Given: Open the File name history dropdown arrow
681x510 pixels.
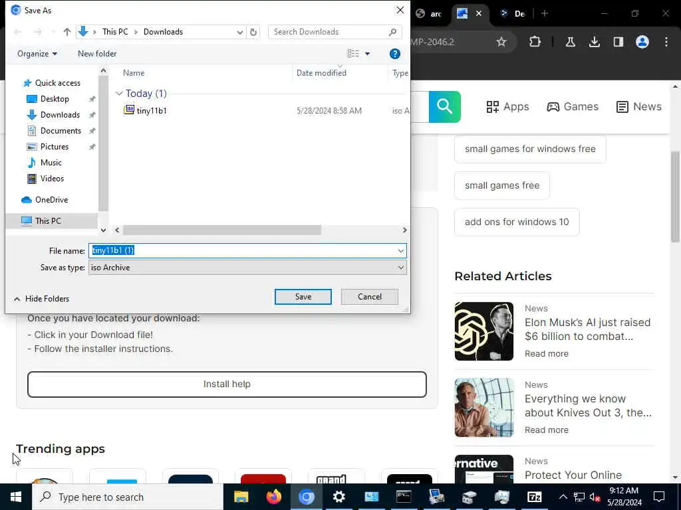Looking at the screenshot, I should (400, 250).
